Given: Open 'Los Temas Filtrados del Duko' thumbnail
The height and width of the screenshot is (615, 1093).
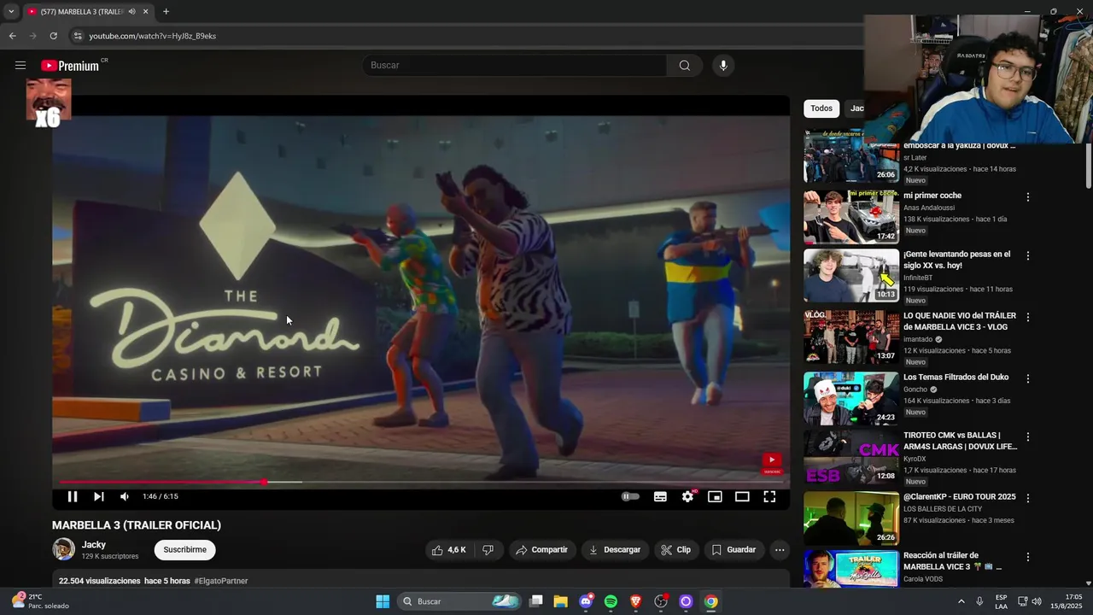Looking at the screenshot, I should point(851,399).
